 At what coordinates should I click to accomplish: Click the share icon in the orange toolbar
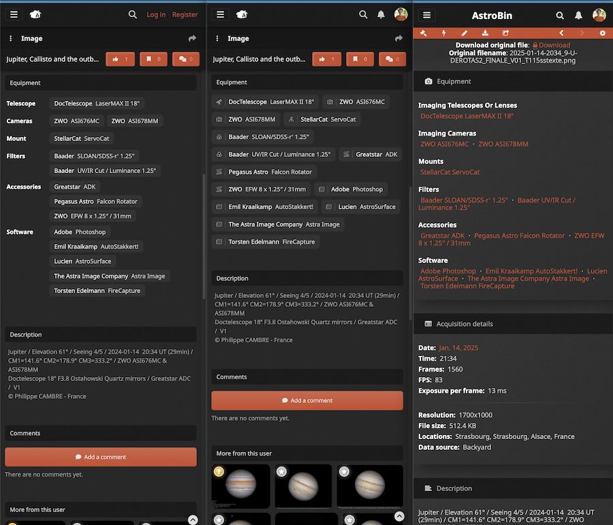tap(505, 33)
